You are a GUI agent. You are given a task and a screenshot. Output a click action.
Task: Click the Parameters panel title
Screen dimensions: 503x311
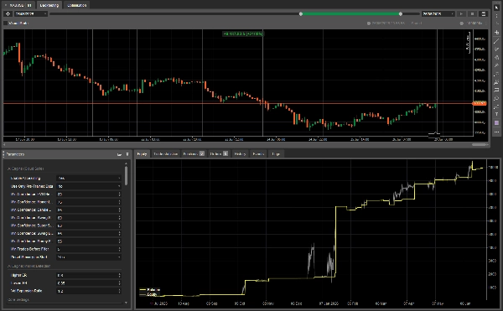click(x=15, y=154)
